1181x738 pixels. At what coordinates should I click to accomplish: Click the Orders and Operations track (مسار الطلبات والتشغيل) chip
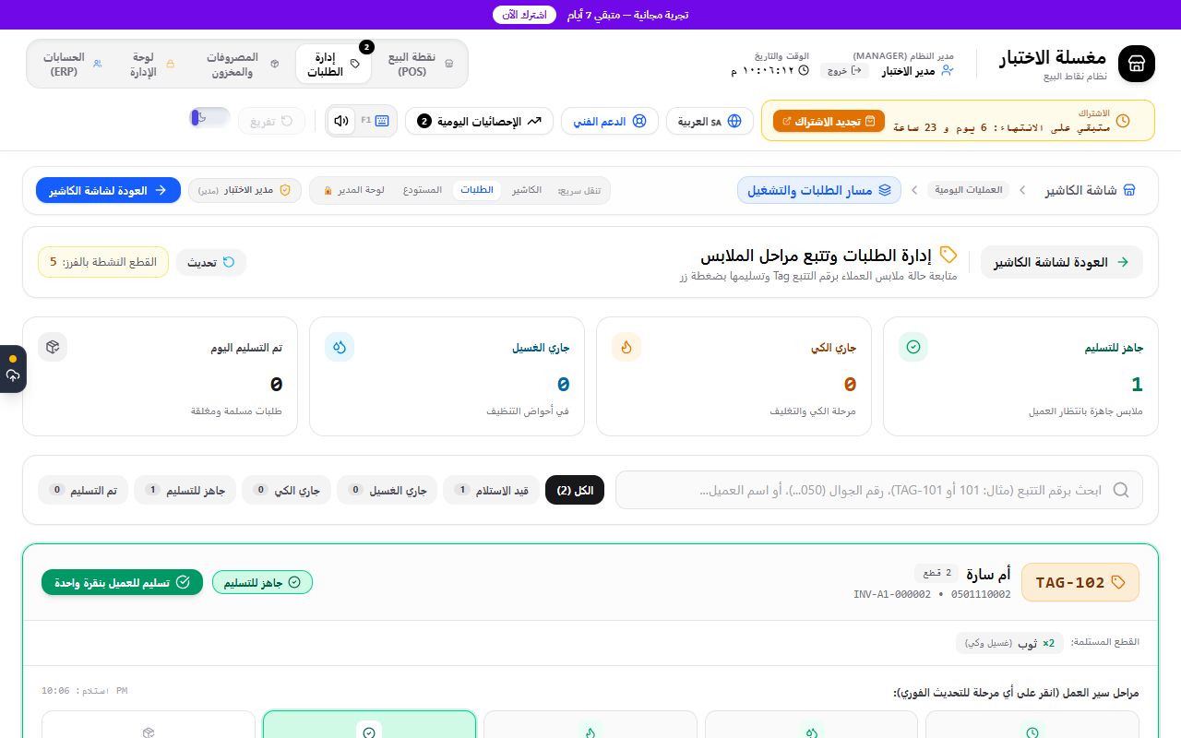[x=821, y=190]
